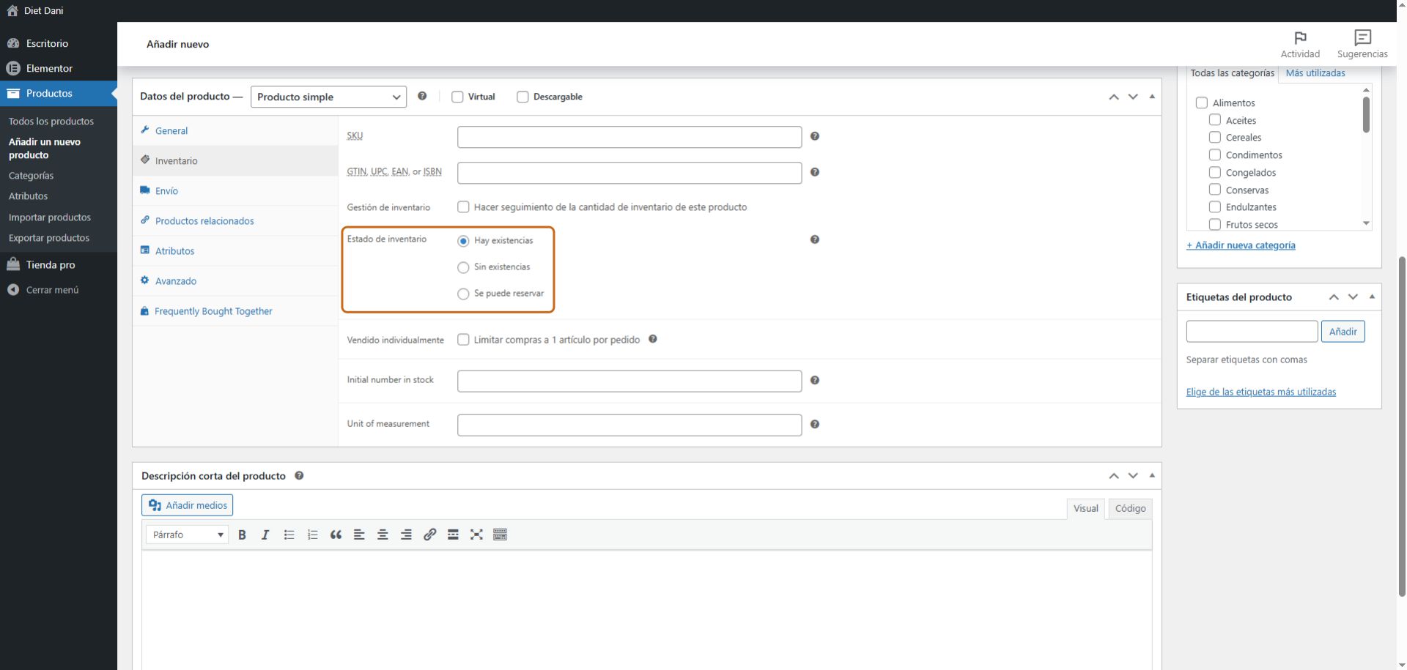This screenshot has width=1407, height=670.
Task: Insert a blockquote in the editor
Action: click(336, 535)
